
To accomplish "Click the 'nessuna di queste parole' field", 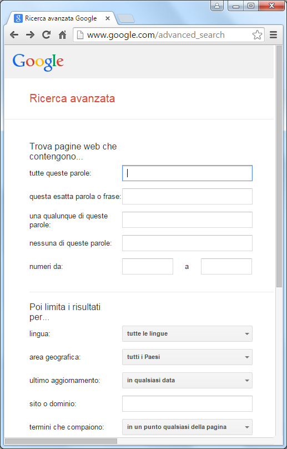I will click(x=187, y=243).
